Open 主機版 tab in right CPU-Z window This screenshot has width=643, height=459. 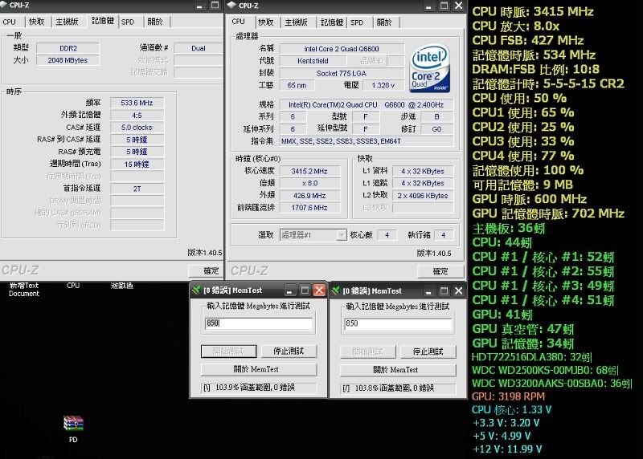point(297,22)
